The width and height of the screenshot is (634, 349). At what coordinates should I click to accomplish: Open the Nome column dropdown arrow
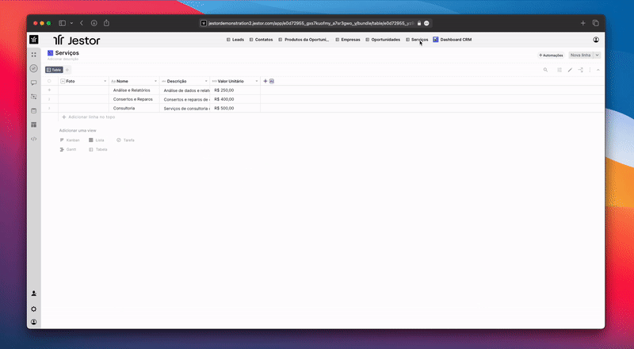(155, 81)
